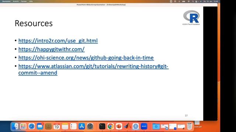Open the Hilfe menu
The image size is (236, 132).
31,1
